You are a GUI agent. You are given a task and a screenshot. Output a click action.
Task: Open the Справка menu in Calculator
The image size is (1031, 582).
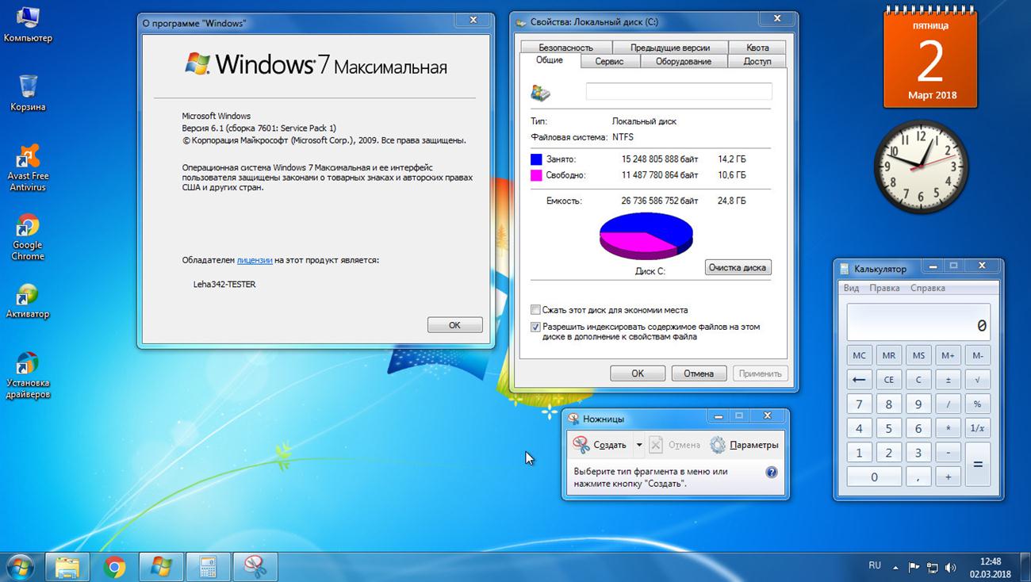pyautogui.click(x=928, y=289)
